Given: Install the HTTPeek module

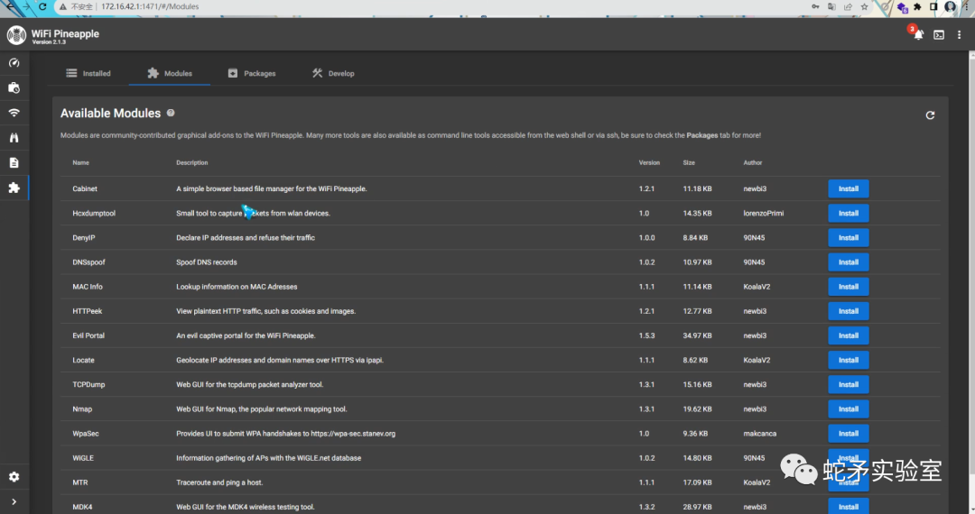Looking at the screenshot, I should [848, 311].
